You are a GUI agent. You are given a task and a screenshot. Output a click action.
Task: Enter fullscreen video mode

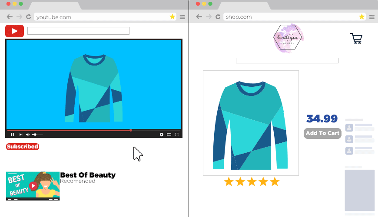click(176, 135)
